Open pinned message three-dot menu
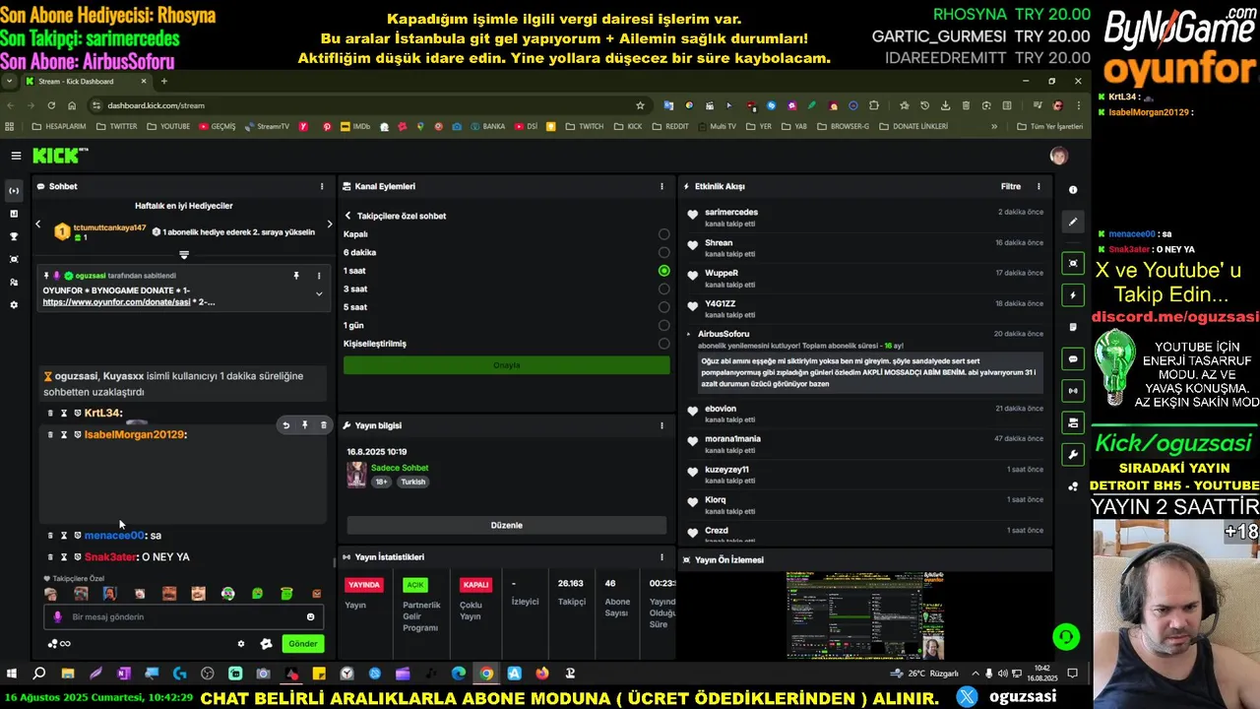 pyautogui.click(x=319, y=276)
